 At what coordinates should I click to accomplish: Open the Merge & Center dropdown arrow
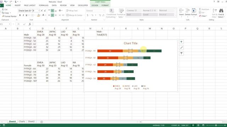point(84,15)
